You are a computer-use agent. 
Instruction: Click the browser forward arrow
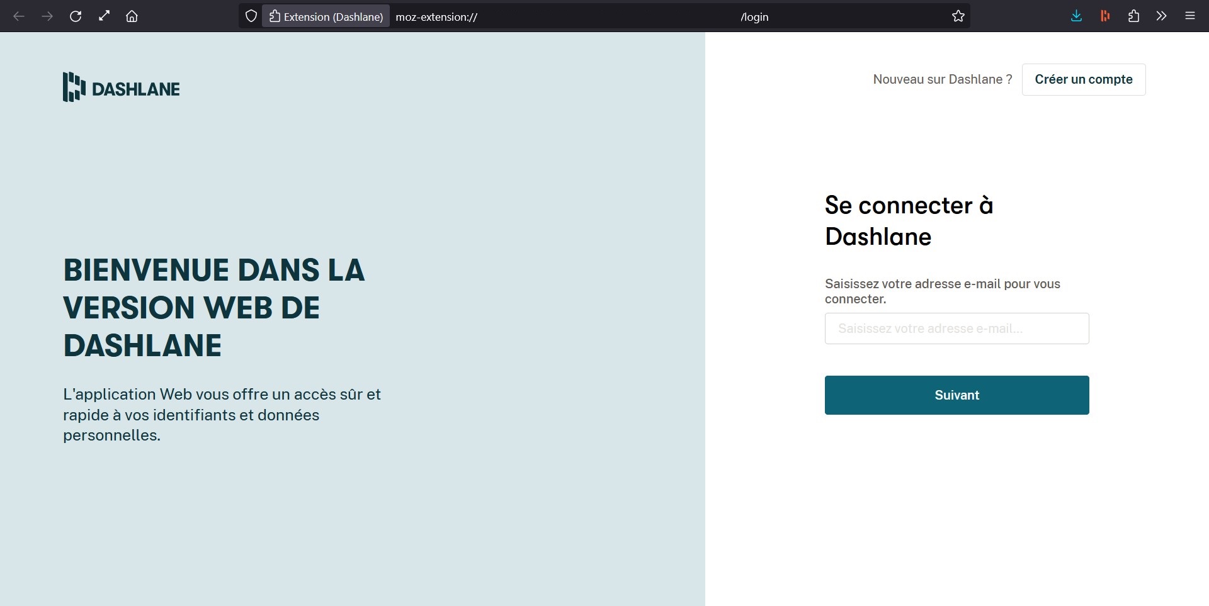47,16
